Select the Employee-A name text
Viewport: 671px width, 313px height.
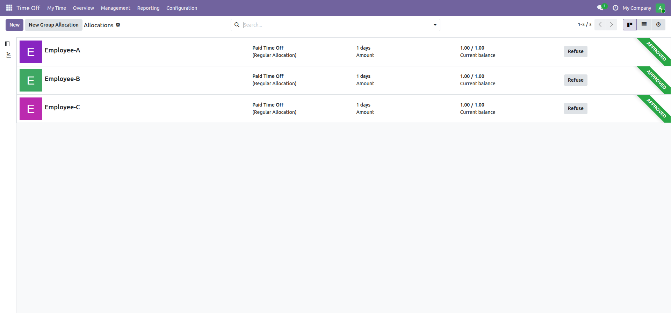tap(63, 50)
